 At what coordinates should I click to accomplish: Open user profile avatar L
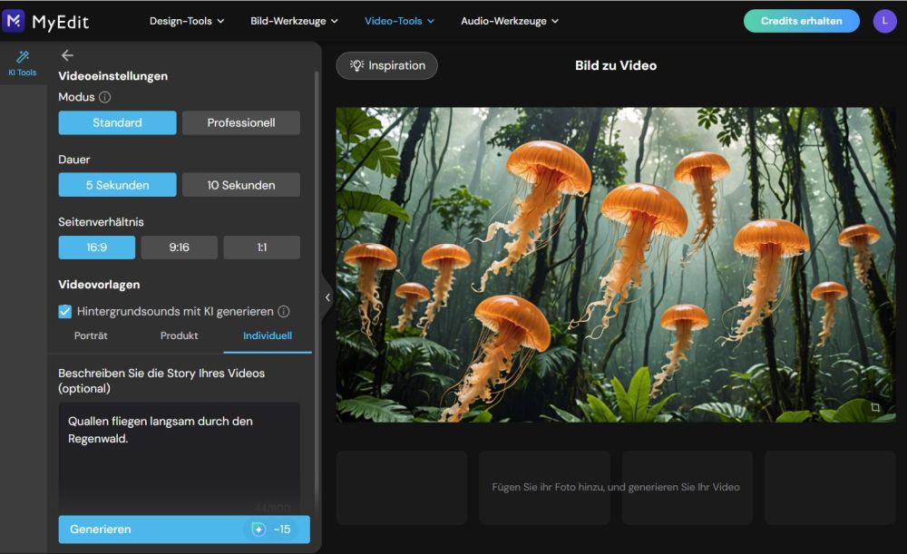coord(884,21)
